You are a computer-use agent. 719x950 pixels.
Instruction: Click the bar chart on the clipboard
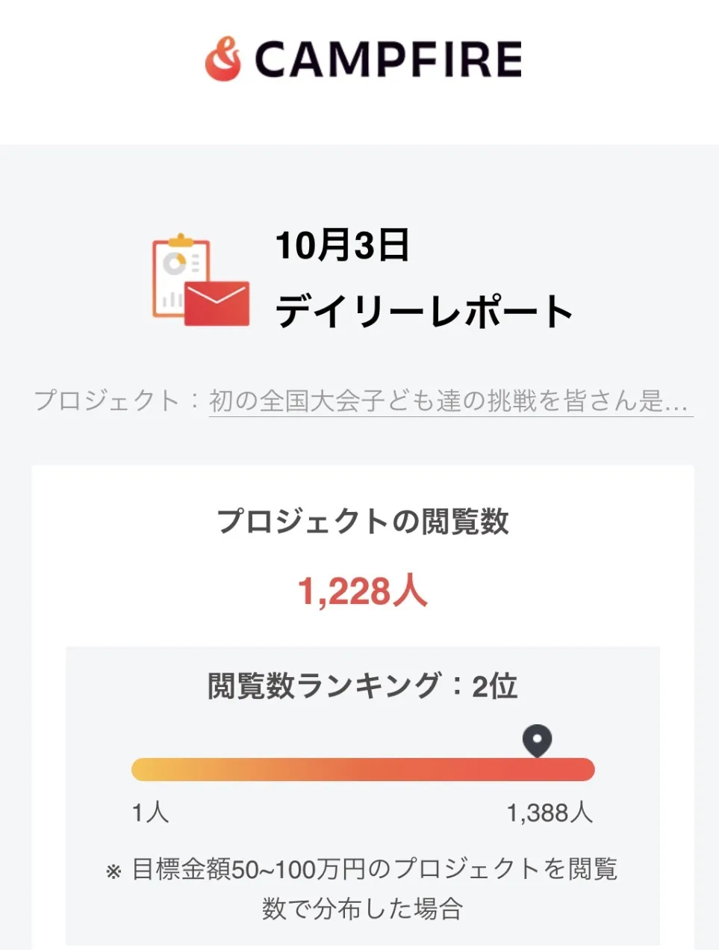pos(172,300)
